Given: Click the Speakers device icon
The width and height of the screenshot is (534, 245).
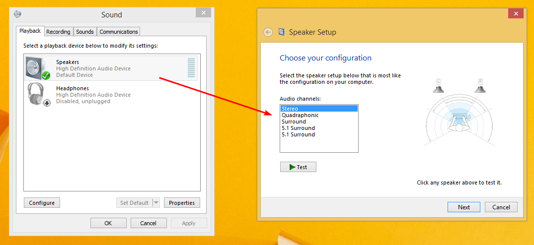Looking at the screenshot, I should tap(38, 68).
